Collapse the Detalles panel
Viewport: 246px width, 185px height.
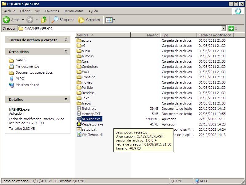[x=66, y=99]
